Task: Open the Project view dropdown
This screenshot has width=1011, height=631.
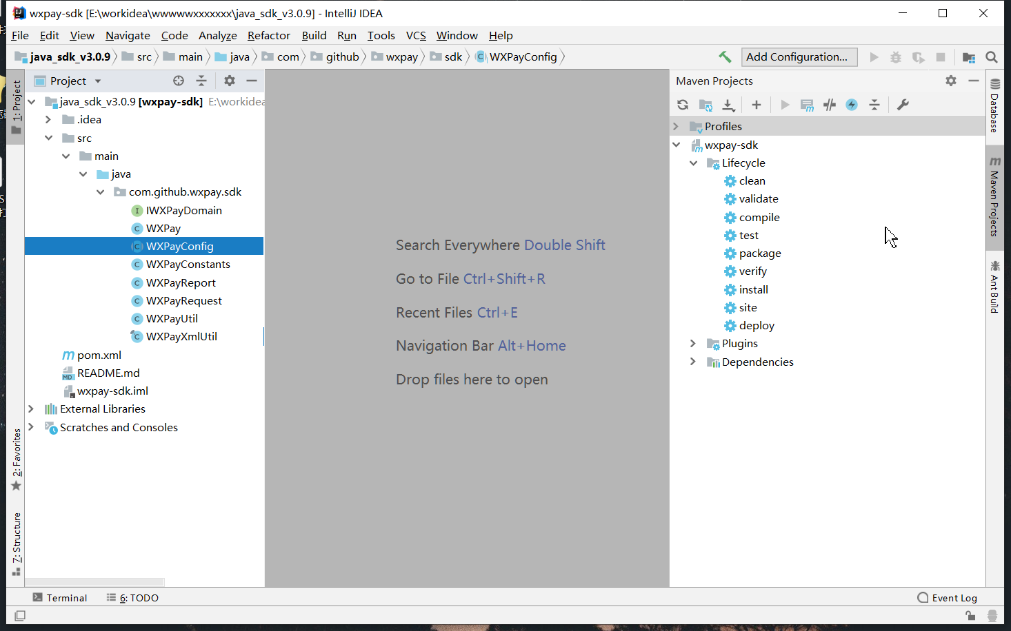Action: pyautogui.click(x=98, y=81)
